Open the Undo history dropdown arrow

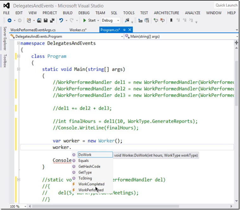(x=66, y=21)
